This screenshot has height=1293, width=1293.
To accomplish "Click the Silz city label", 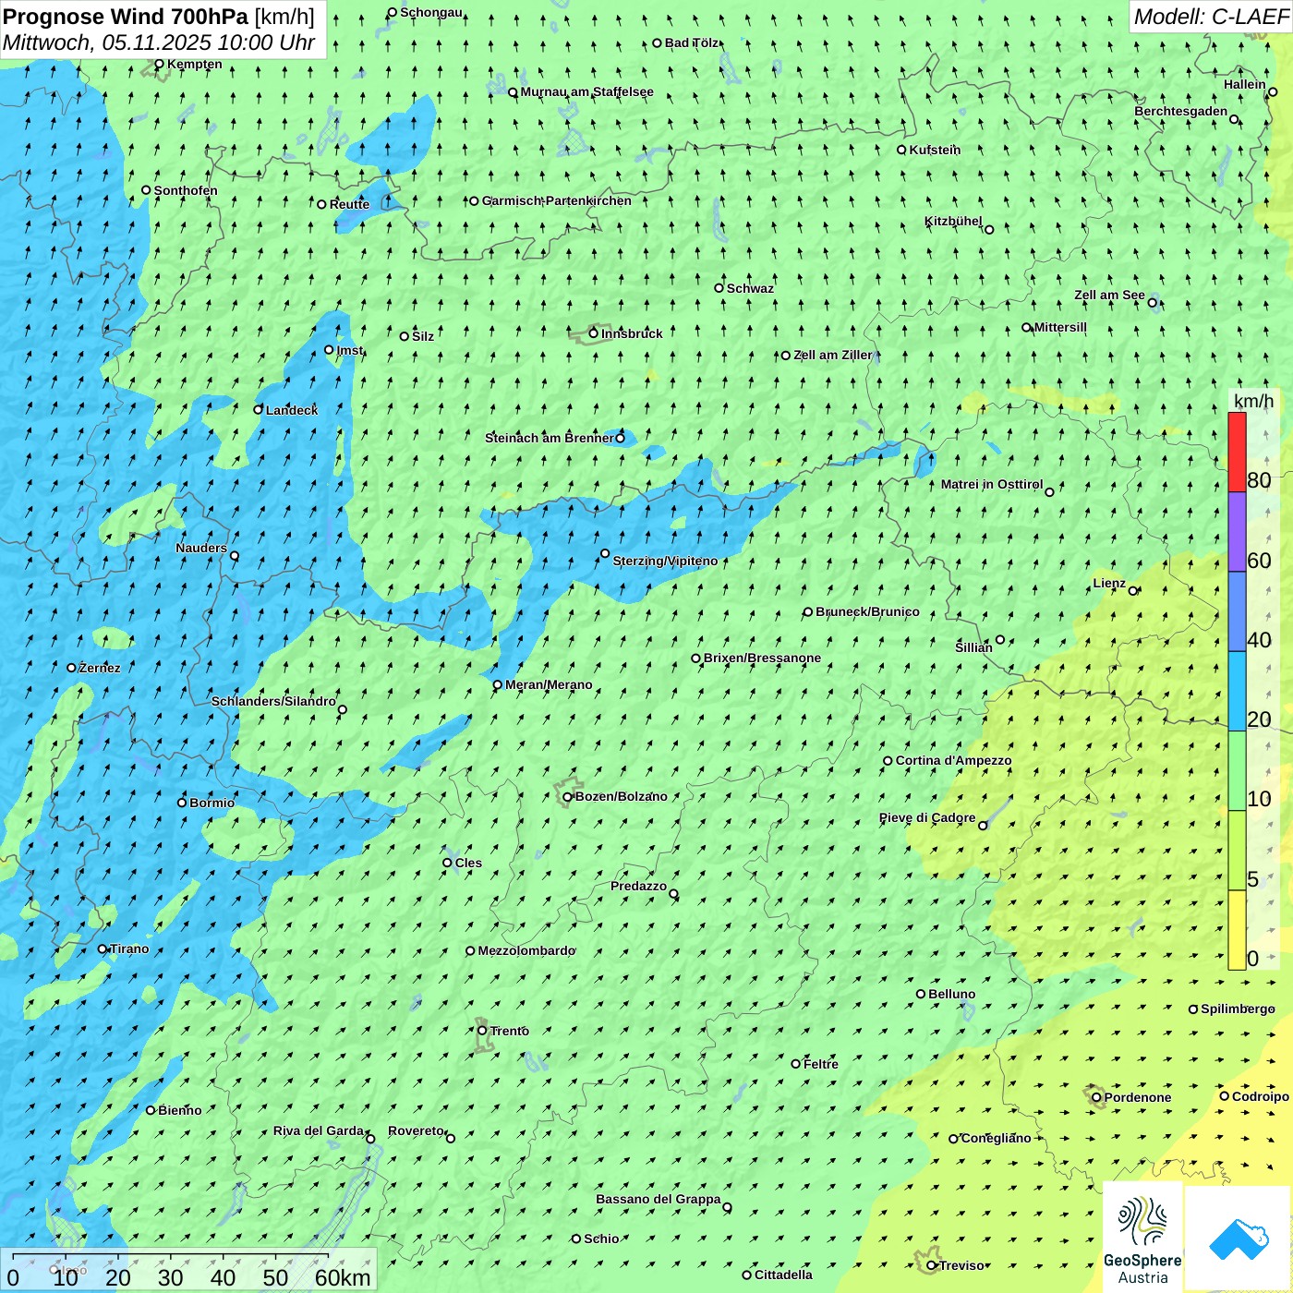I will click(423, 336).
